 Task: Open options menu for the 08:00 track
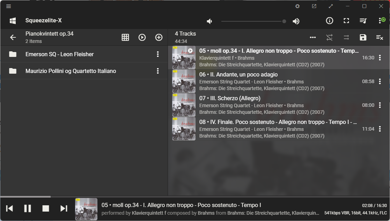tap(380, 105)
